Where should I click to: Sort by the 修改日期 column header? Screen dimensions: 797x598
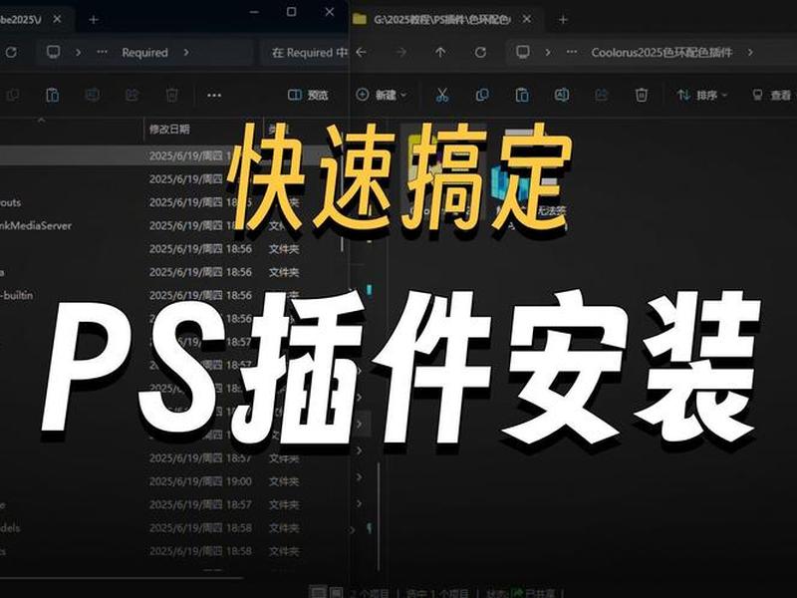coord(169,130)
